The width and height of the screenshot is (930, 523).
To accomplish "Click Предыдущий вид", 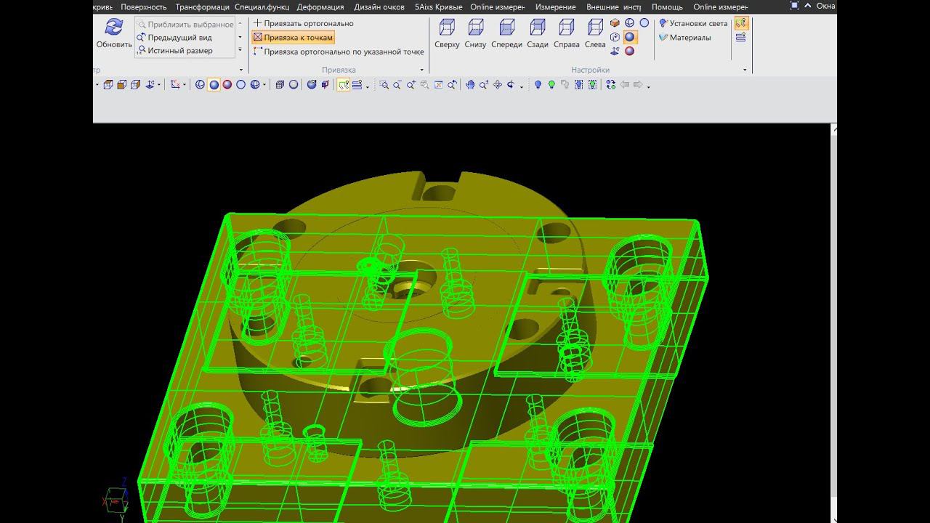I will coord(174,37).
